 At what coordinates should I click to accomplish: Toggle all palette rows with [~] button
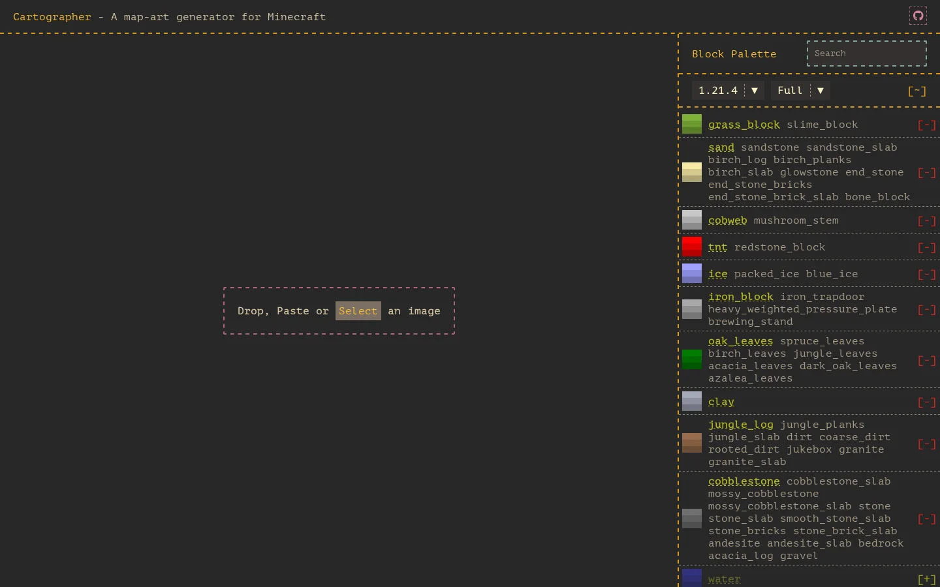pyautogui.click(x=917, y=91)
